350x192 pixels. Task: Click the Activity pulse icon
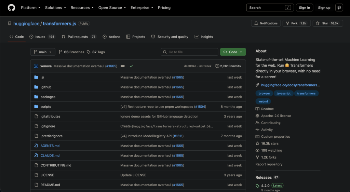[x=257, y=129]
